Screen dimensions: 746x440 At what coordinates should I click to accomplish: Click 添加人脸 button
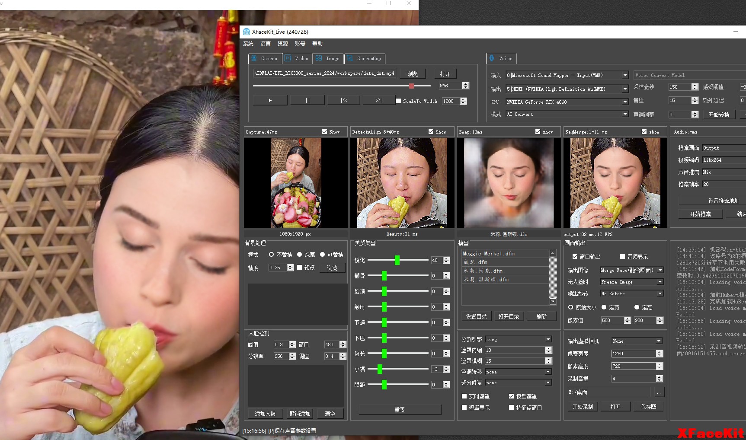tap(265, 414)
